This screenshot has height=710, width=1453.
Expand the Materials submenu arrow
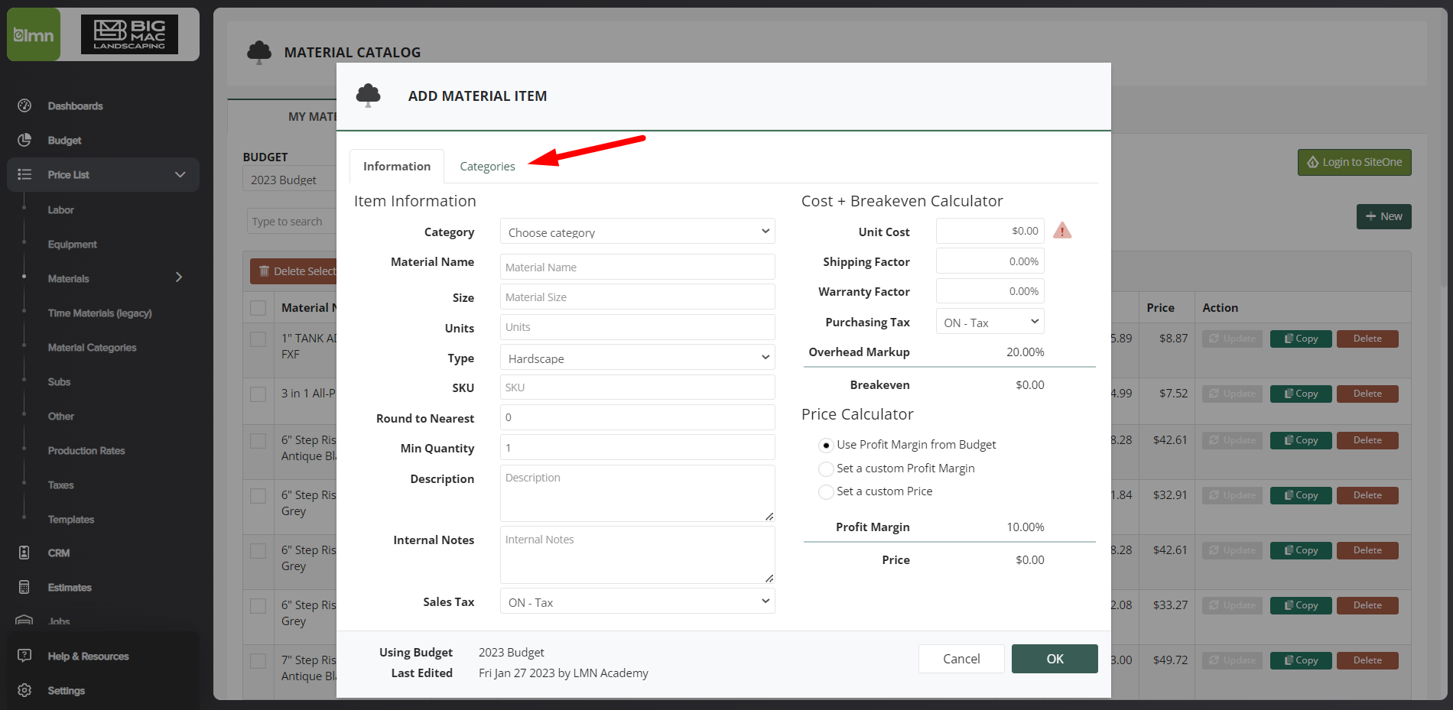tap(179, 277)
